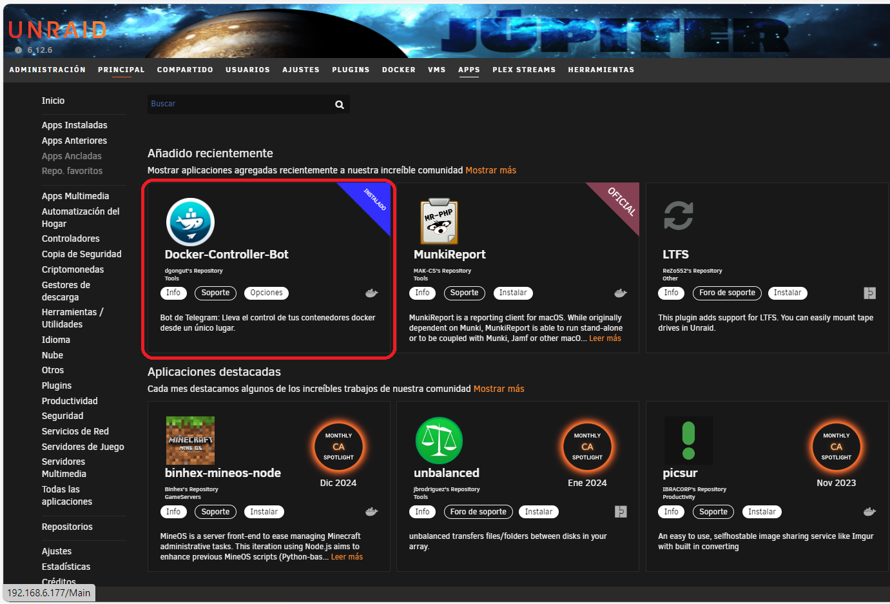Viewport: 890px width, 604px height.
Task: Open the Herramientas tab
Action: pyautogui.click(x=601, y=70)
